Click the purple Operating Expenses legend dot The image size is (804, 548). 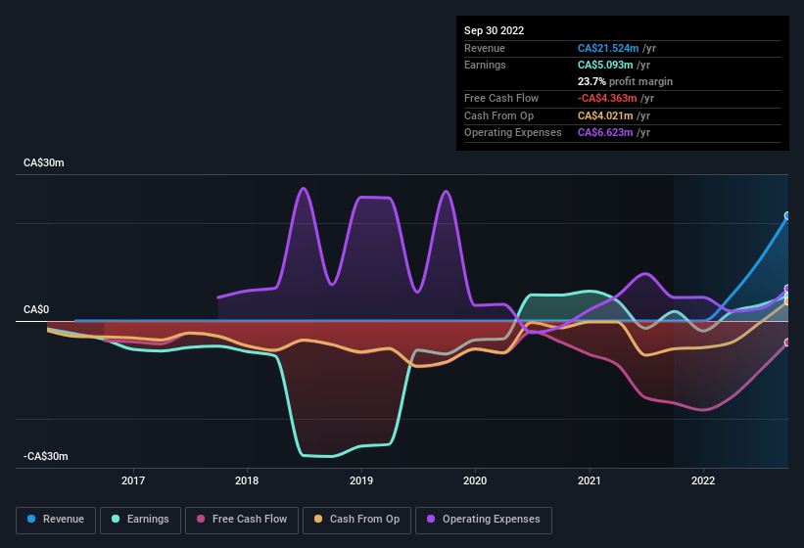[x=431, y=519]
